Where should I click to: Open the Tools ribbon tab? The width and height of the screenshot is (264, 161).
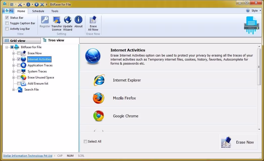55,11
